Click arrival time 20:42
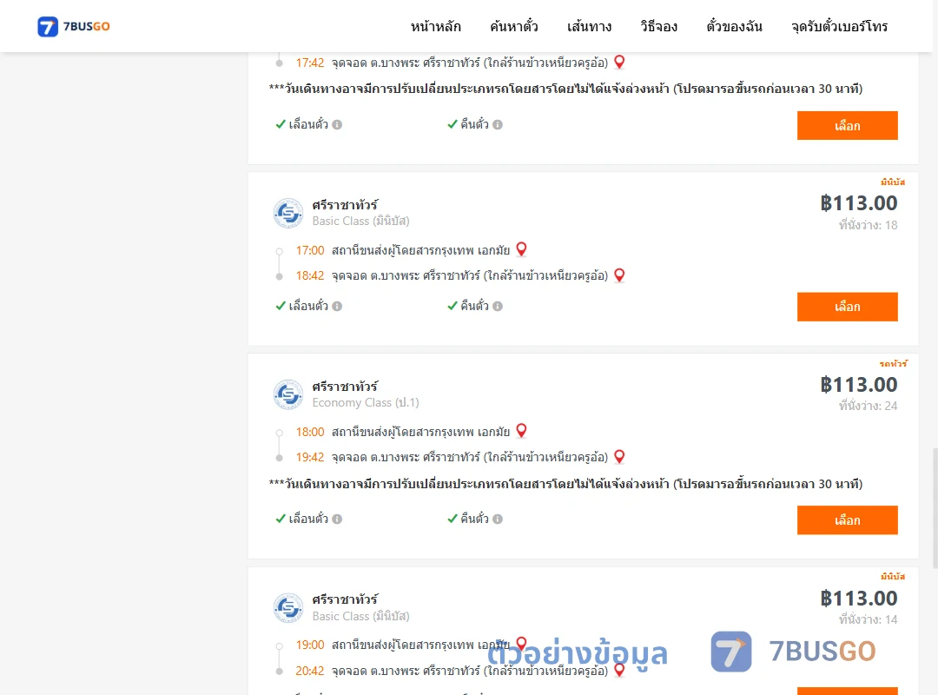 [310, 671]
